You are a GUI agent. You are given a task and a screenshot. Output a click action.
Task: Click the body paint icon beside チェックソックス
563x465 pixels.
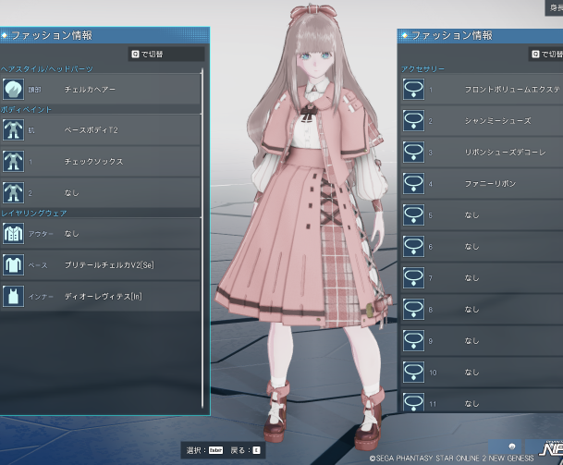pyautogui.click(x=13, y=161)
